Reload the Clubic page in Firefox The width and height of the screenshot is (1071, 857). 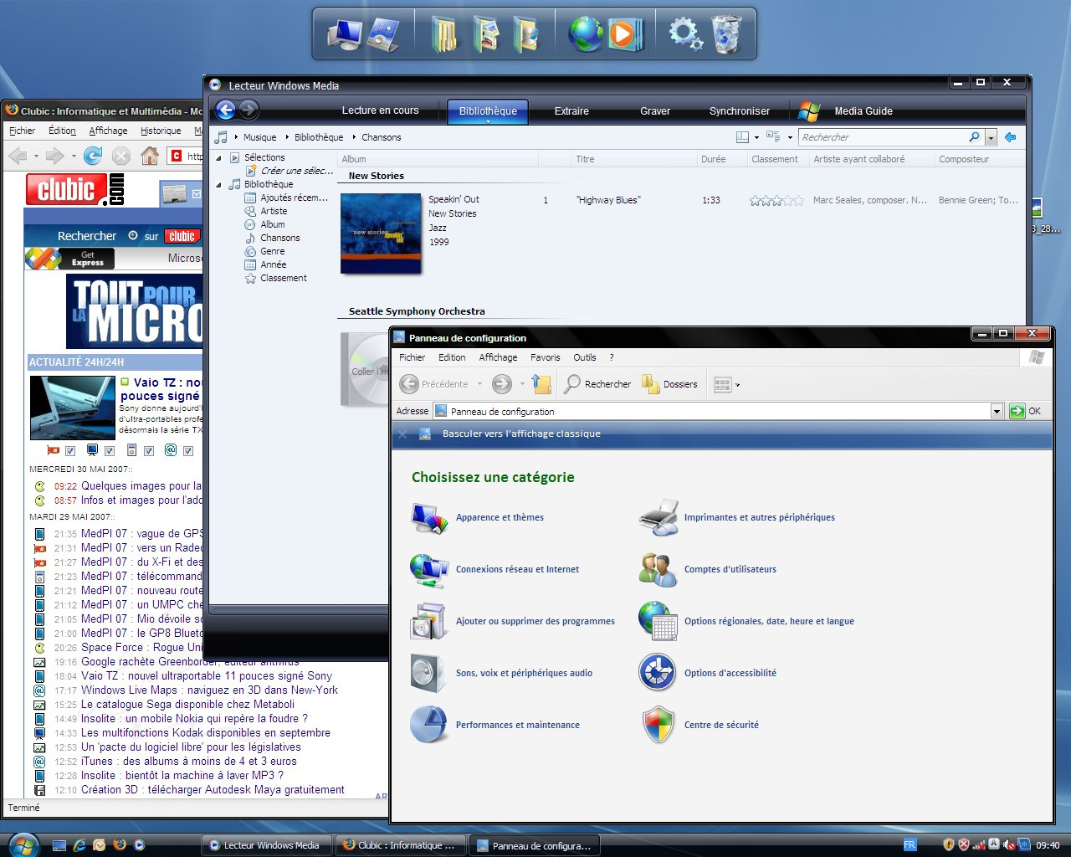[93, 156]
